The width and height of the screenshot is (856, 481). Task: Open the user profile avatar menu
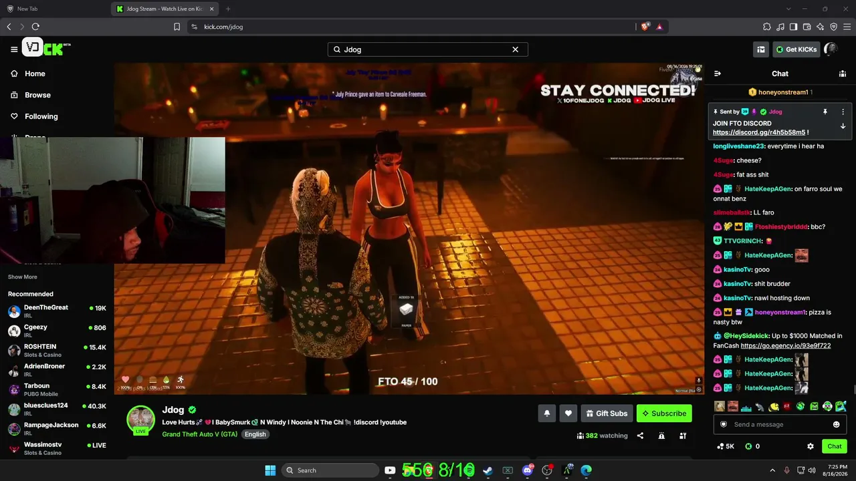click(831, 49)
